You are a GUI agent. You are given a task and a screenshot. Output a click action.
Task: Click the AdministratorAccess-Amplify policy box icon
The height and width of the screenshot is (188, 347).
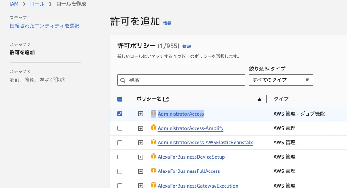[x=154, y=128]
